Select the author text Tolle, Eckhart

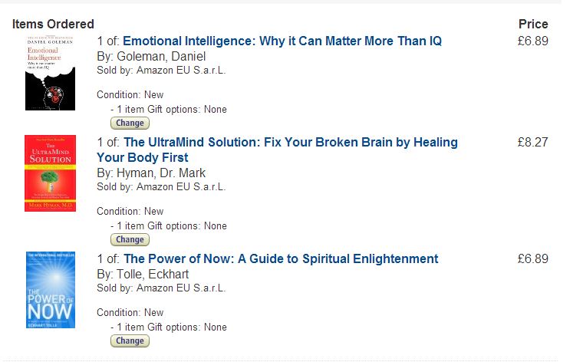tap(153, 274)
